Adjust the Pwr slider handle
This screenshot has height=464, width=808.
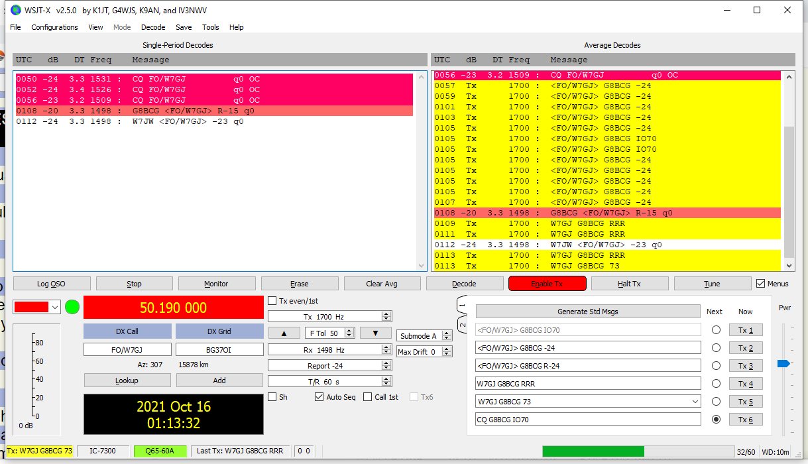coord(783,363)
